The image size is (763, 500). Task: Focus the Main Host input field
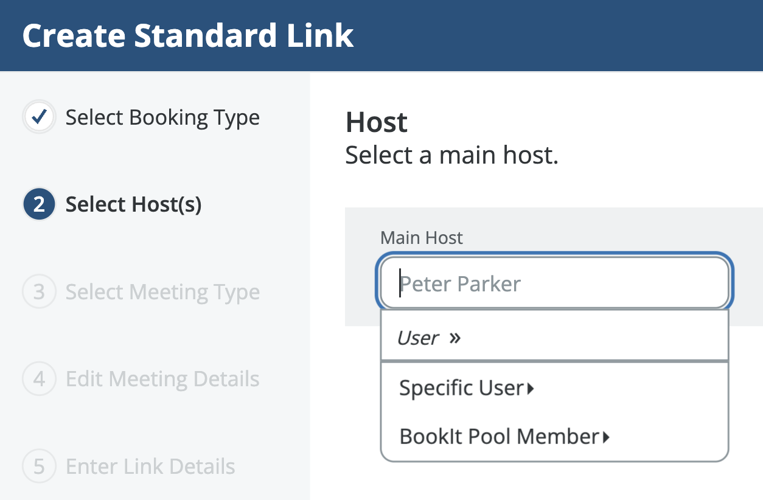coord(554,284)
